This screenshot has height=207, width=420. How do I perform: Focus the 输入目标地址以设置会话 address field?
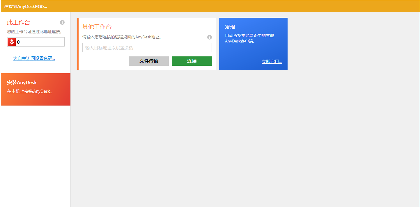147,48
